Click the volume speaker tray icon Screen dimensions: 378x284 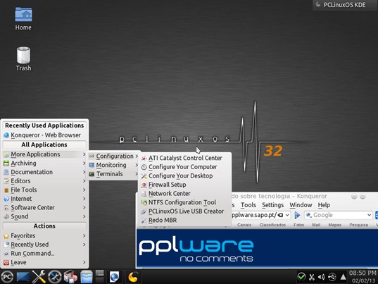(x=321, y=277)
